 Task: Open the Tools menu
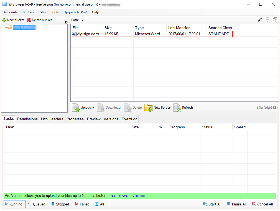pyautogui.click(x=55, y=12)
